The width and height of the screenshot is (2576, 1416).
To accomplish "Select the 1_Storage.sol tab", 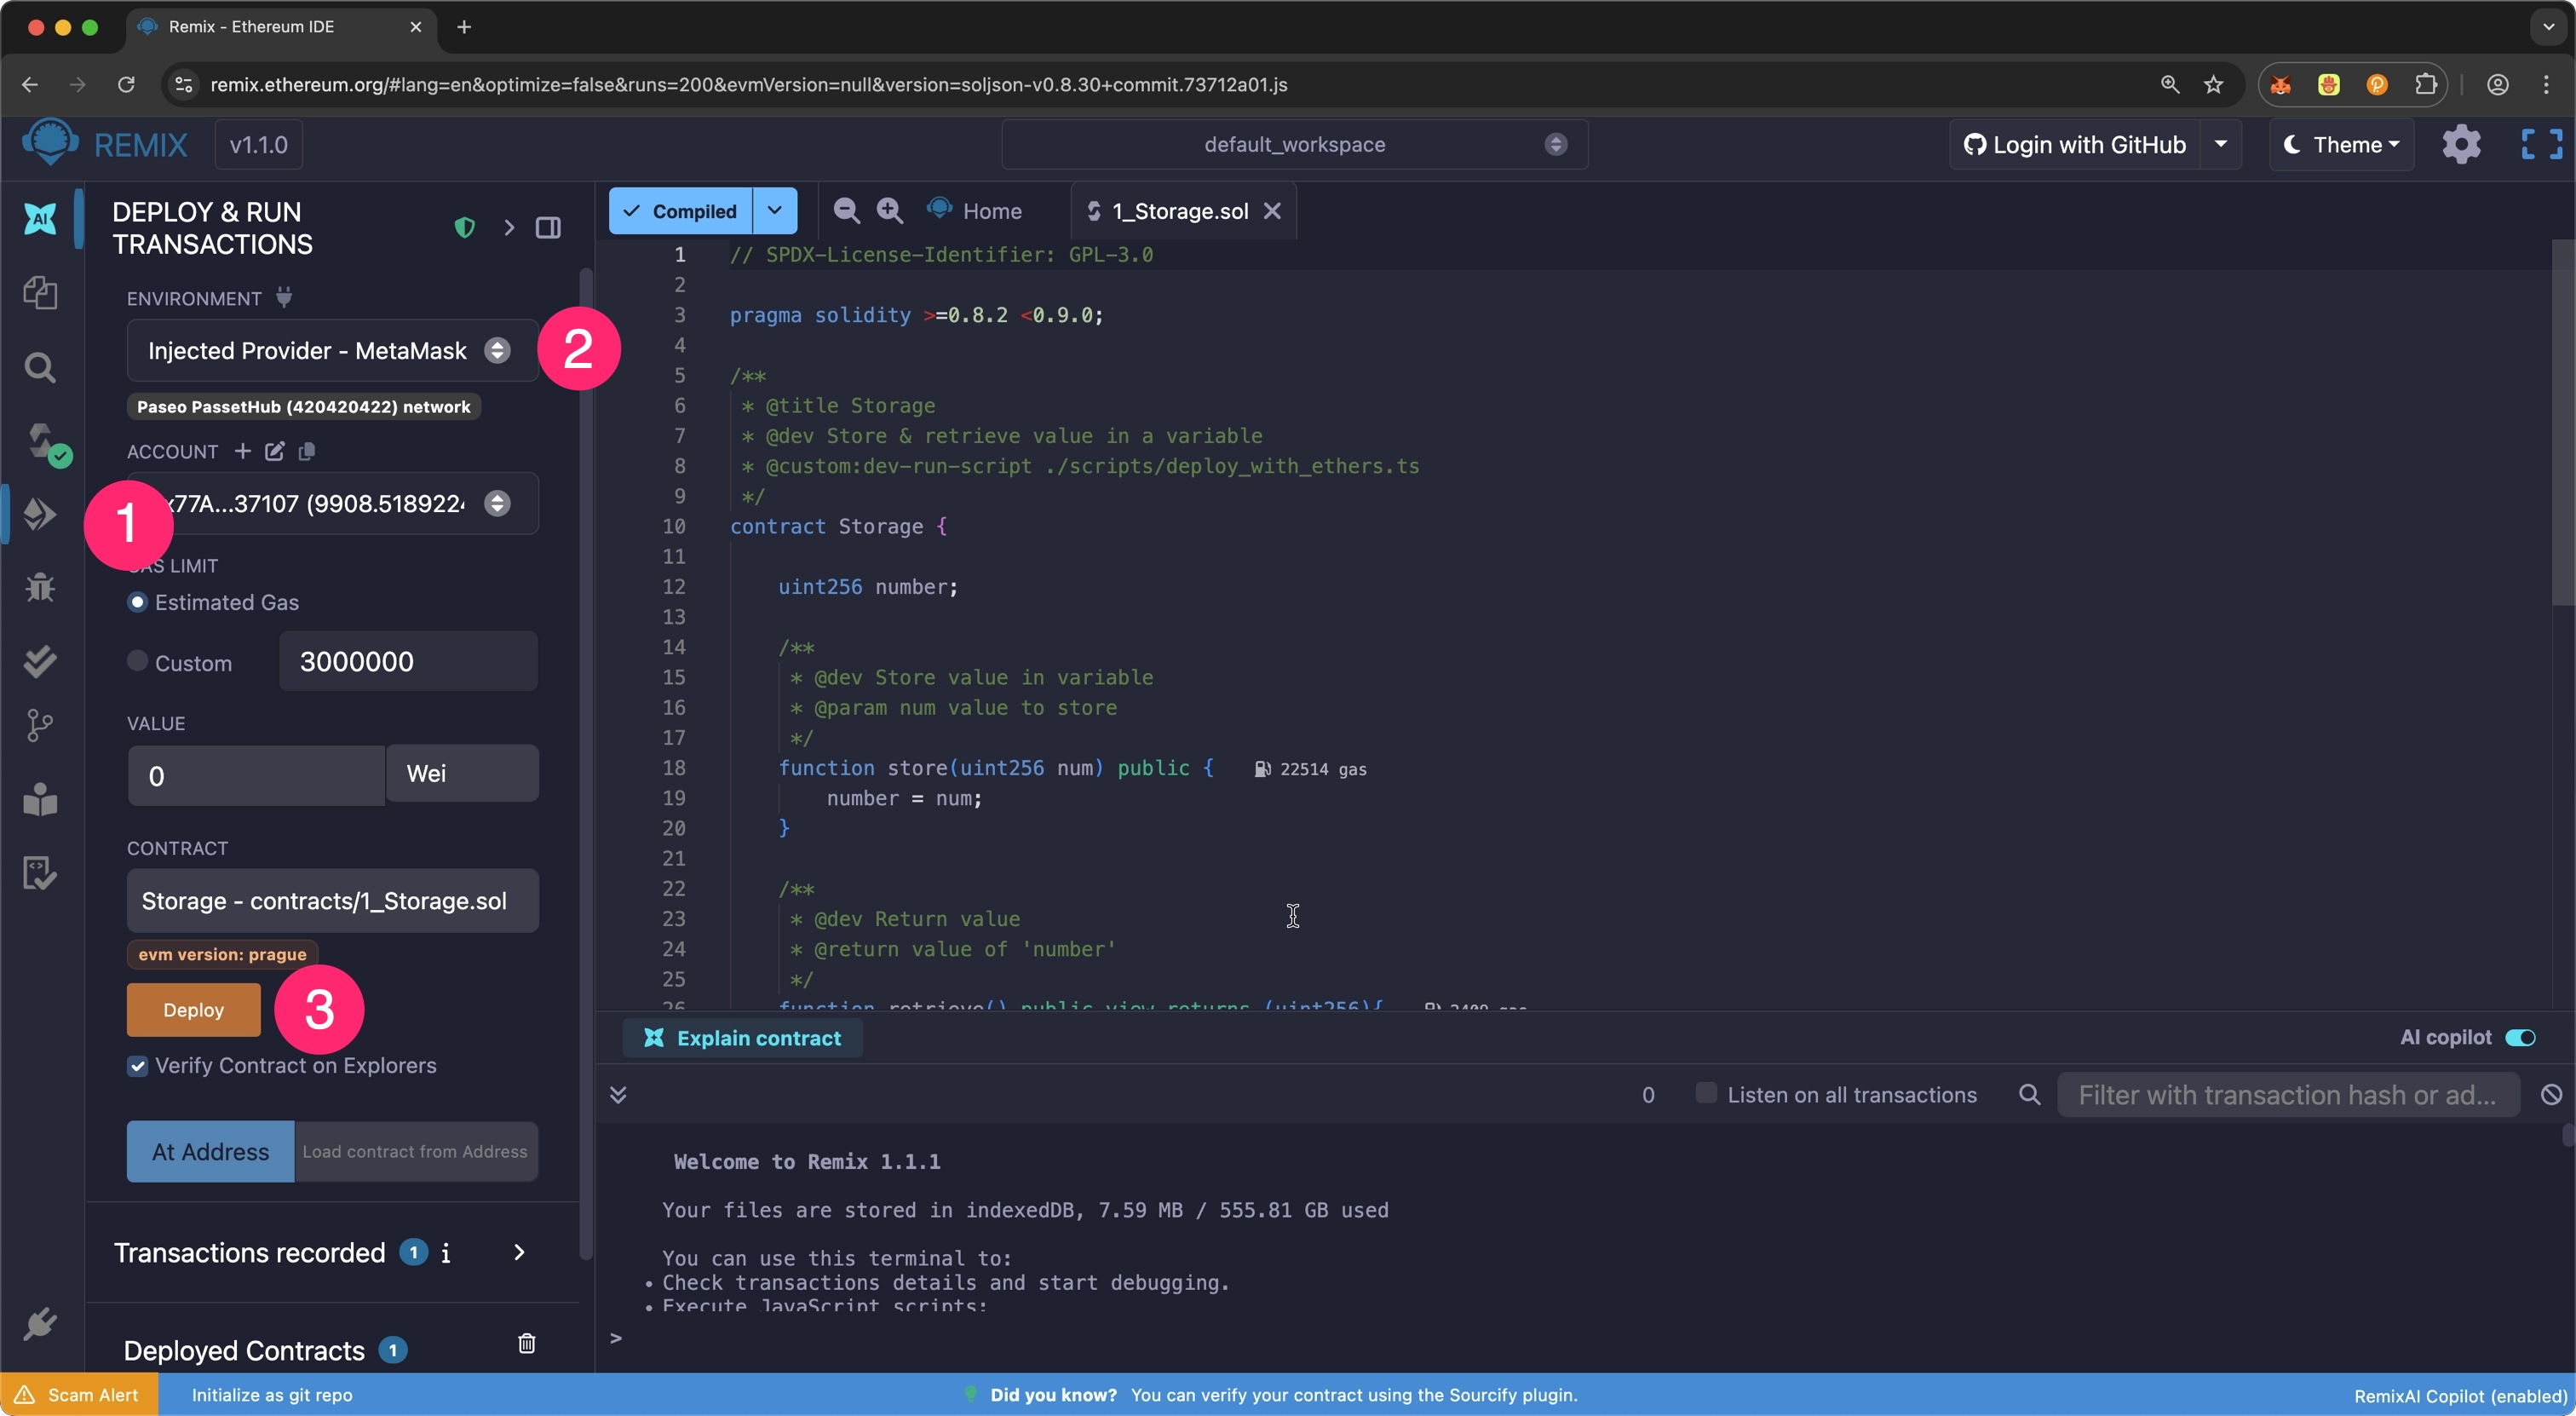I will coord(1179,211).
